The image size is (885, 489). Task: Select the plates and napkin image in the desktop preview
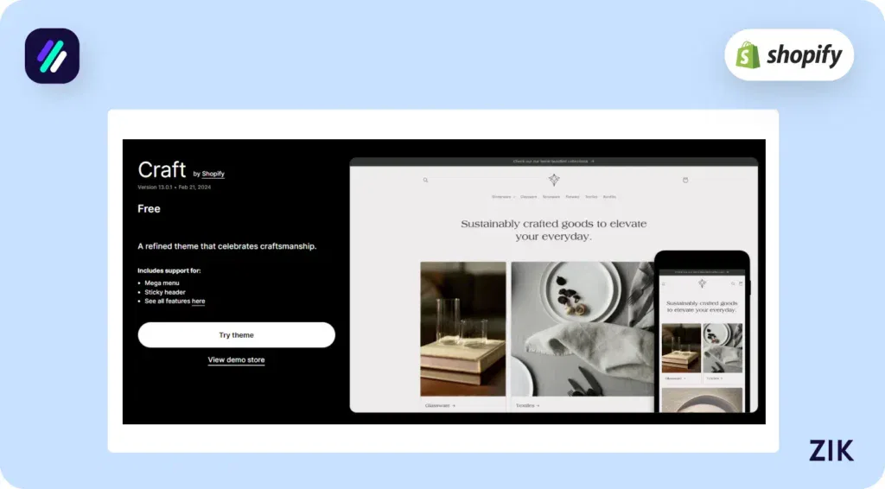point(583,329)
